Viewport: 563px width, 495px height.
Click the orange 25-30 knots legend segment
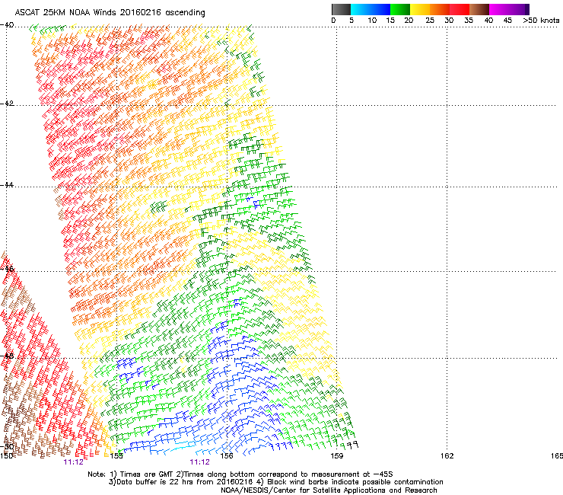pos(440,9)
